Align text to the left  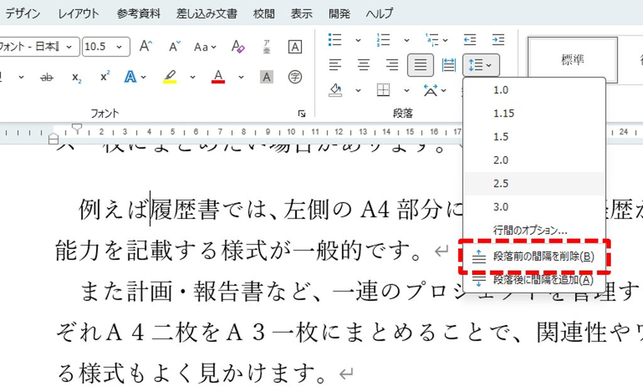point(335,65)
